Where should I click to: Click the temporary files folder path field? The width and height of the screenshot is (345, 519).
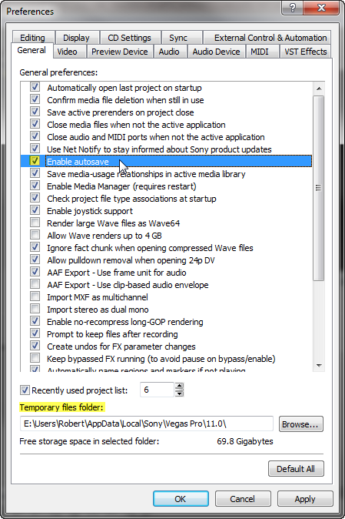147,424
